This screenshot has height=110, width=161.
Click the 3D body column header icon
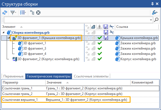coord(93,27)
